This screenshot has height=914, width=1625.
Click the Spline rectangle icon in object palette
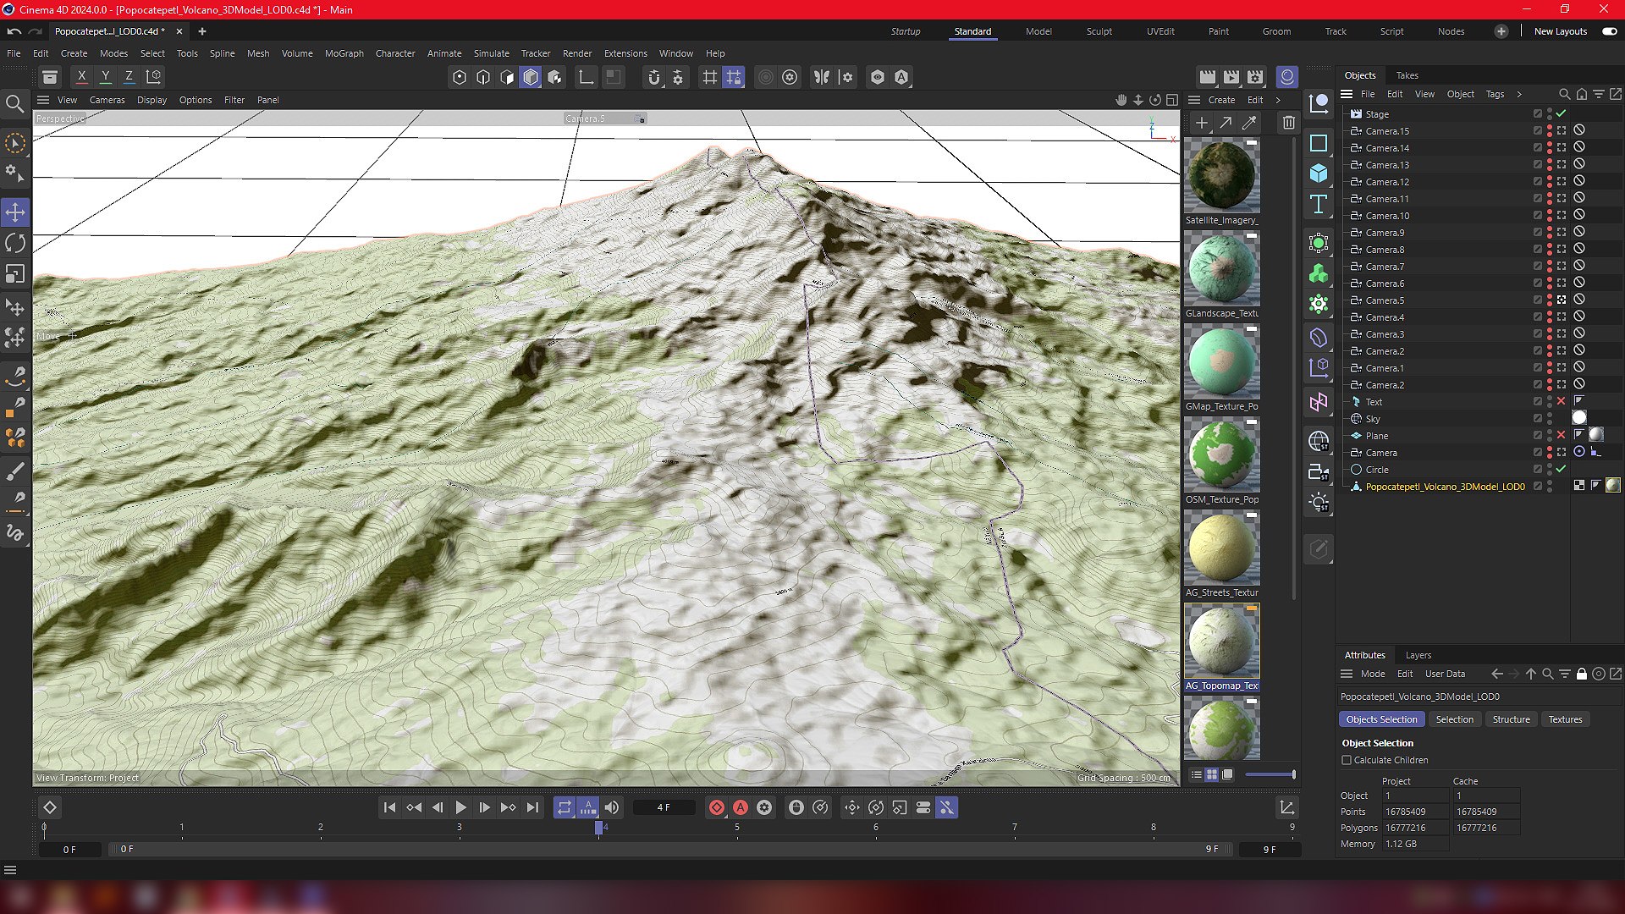(x=1319, y=143)
